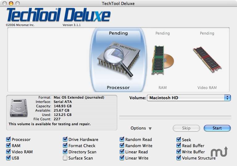
Task: Click the Volume: label
Action: tap(138, 98)
